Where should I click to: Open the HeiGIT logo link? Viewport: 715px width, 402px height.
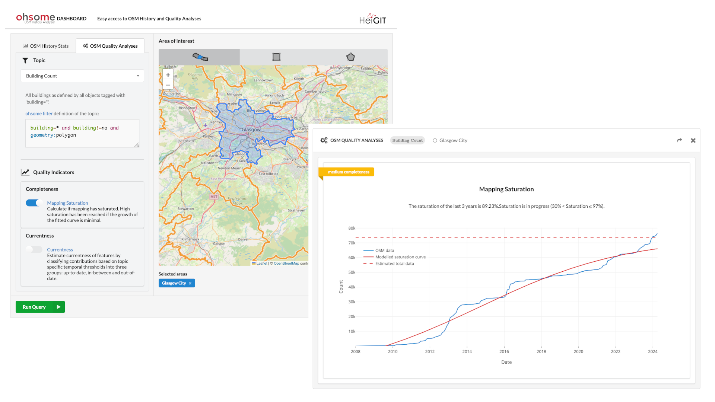tap(372, 19)
